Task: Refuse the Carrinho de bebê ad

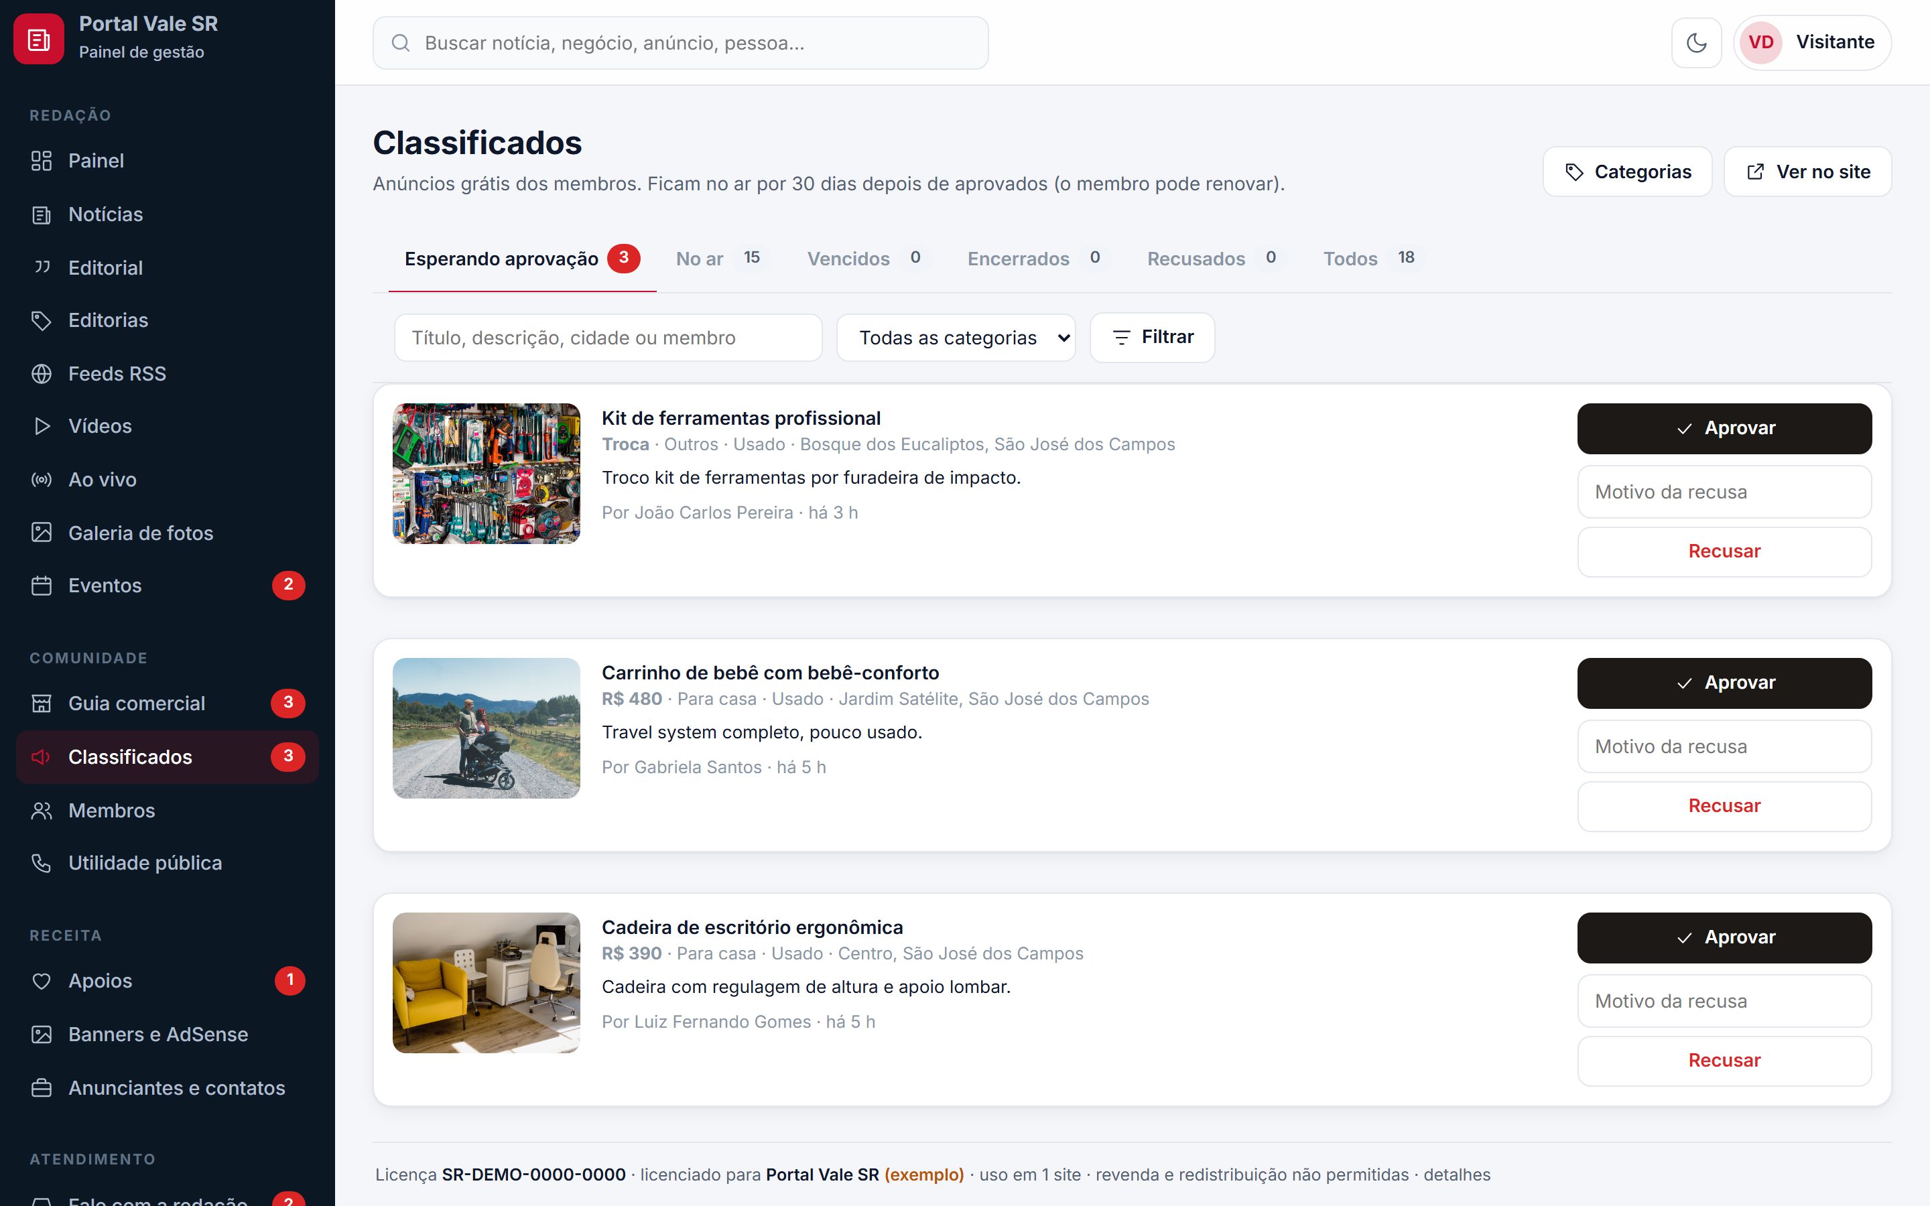Action: click(1724, 805)
